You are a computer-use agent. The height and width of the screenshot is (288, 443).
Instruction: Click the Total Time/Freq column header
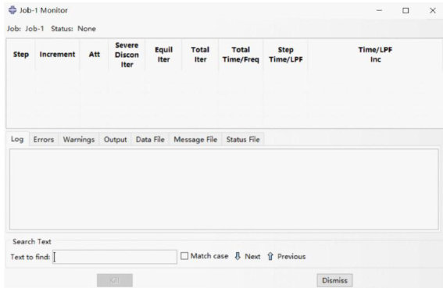(241, 55)
